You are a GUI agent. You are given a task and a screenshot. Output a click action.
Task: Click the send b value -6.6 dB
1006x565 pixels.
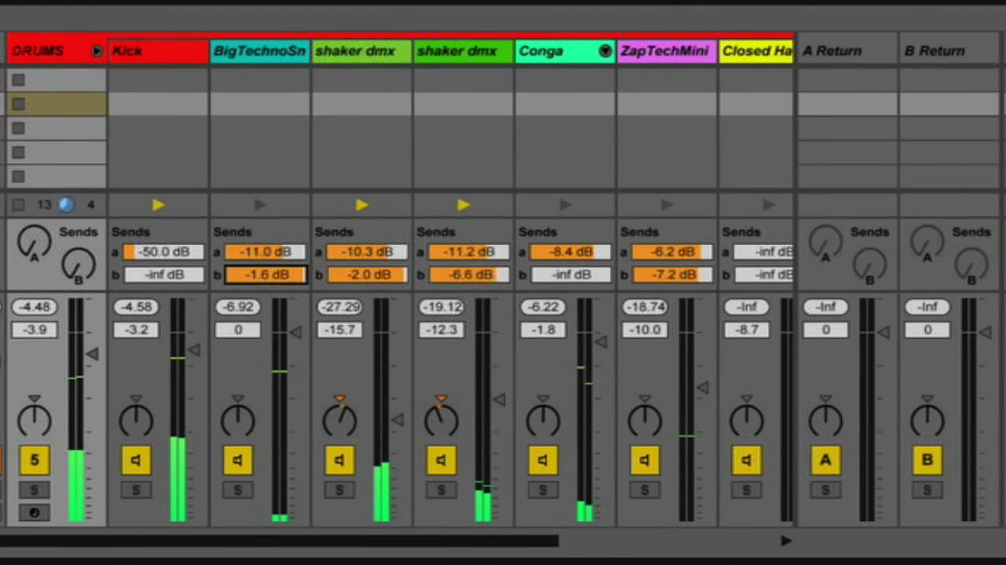[x=468, y=275]
